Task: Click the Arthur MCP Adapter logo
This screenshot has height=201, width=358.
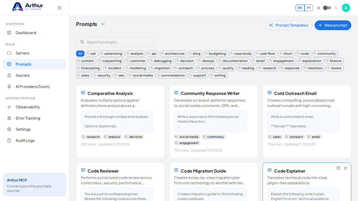Action: [28, 7]
